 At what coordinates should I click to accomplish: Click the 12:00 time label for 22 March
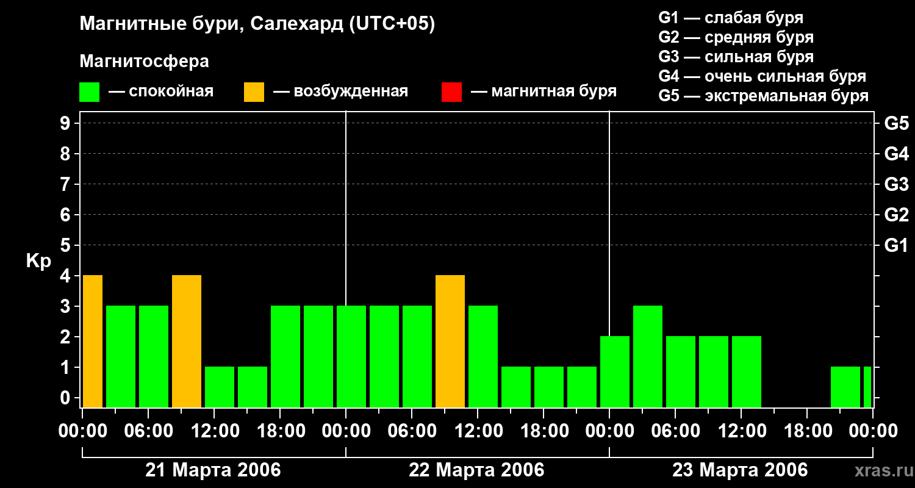(478, 431)
